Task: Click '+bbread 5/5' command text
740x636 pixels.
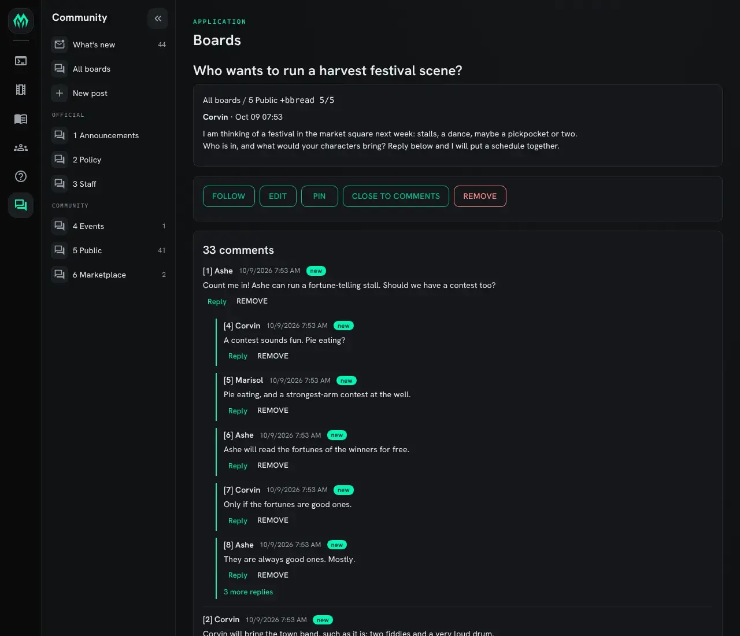Action: (307, 100)
